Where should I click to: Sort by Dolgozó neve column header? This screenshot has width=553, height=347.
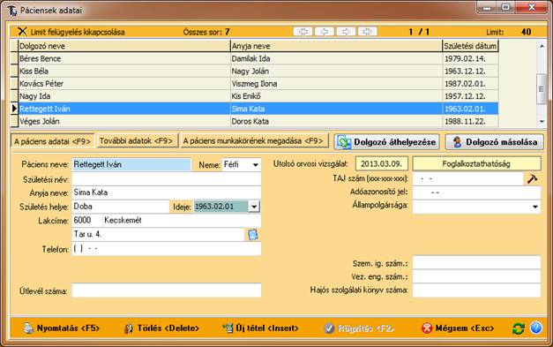click(x=124, y=46)
